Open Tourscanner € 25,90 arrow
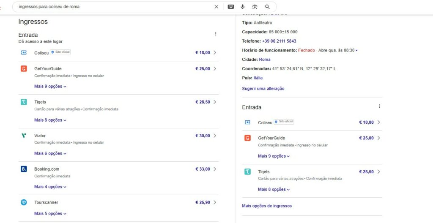This screenshot has height=223, width=433. click(215, 202)
